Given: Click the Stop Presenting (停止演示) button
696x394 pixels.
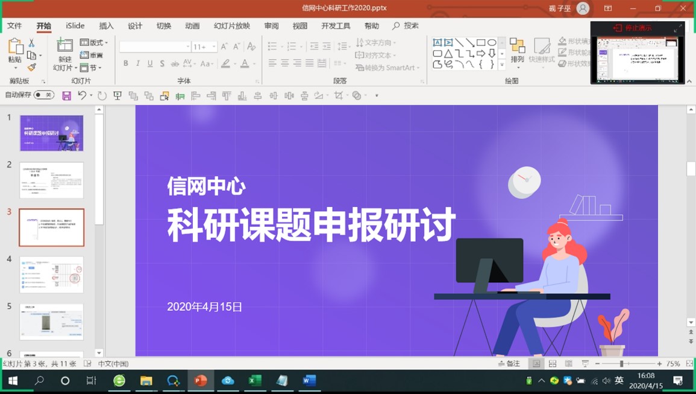Looking at the screenshot, I should pyautogui.click(x=633, y=28).
